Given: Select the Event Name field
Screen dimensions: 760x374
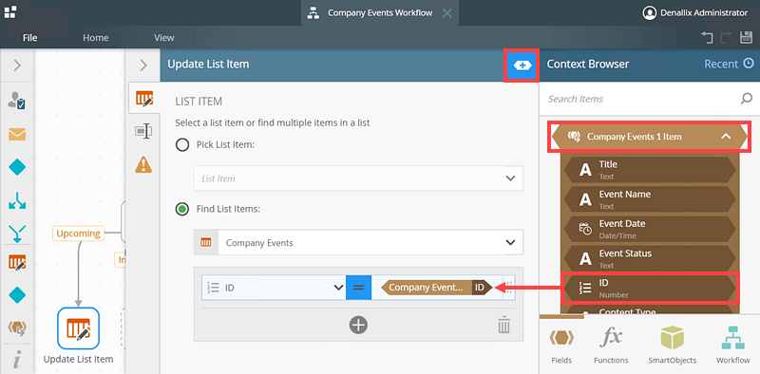Looking at the screenshot, I should 649,199.
